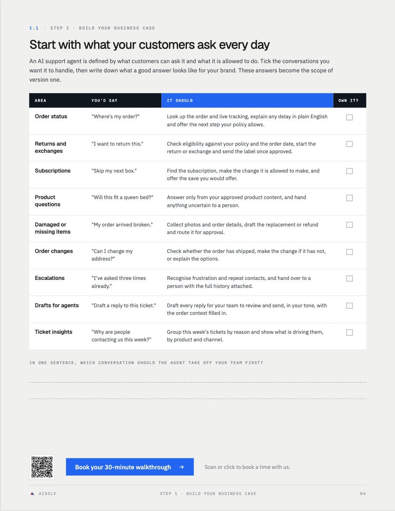The height and width of the screenshot is (511, 395).
Task: Click the AISOLV logo icon in footer
Action: pyautogui.click(x=32, y=494)
